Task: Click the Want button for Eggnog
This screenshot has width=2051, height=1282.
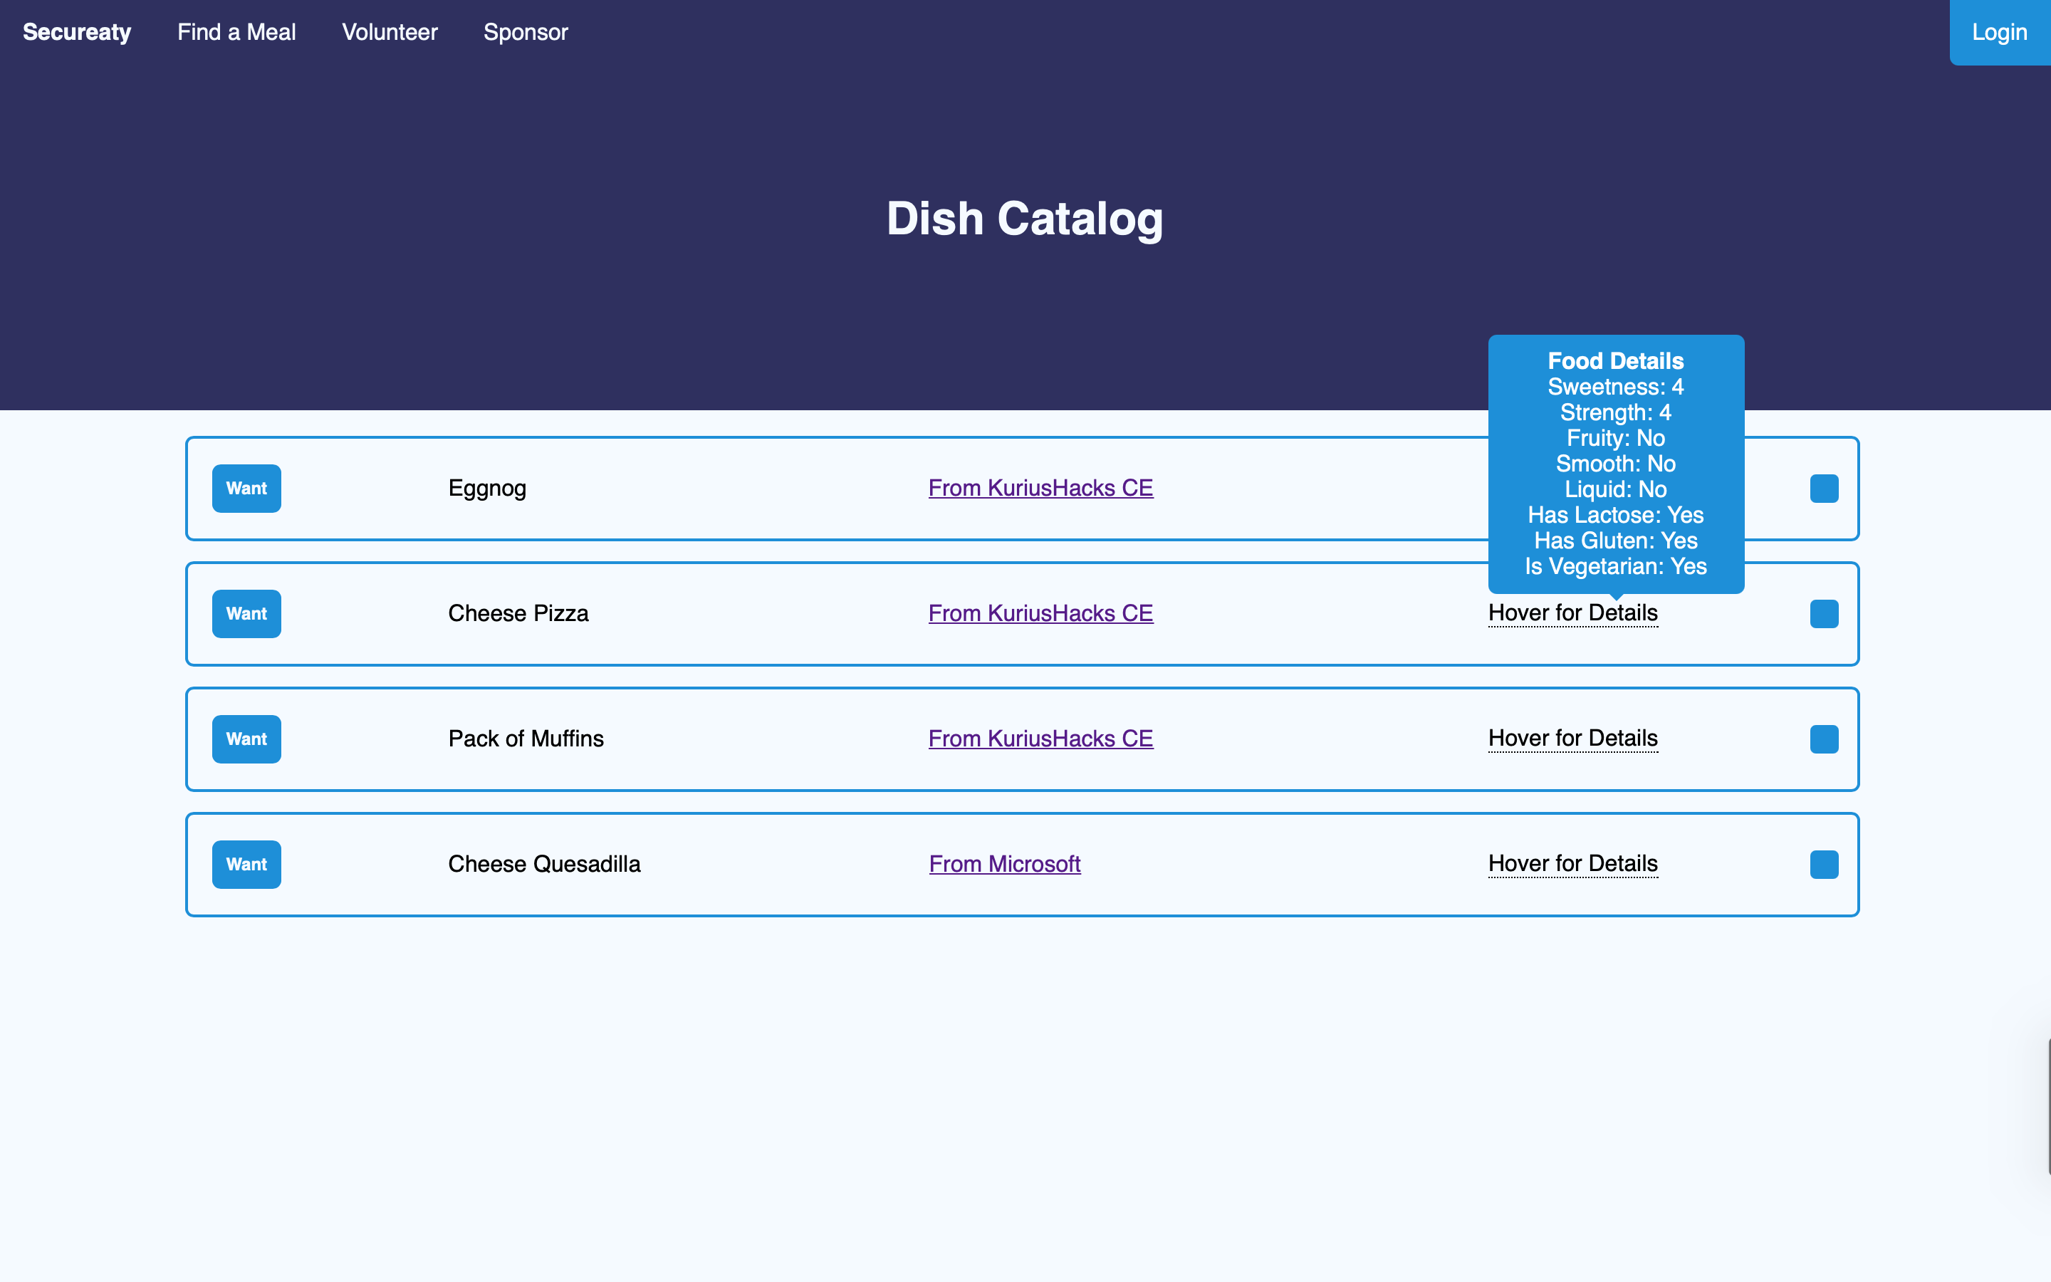Action: click(x=246, y=489)
